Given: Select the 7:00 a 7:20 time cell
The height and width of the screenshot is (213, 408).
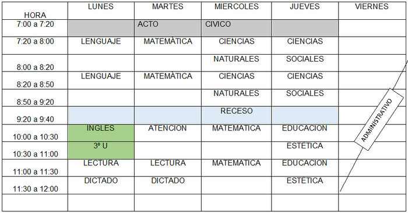Looking at the screenshot, I should point(35,28).
